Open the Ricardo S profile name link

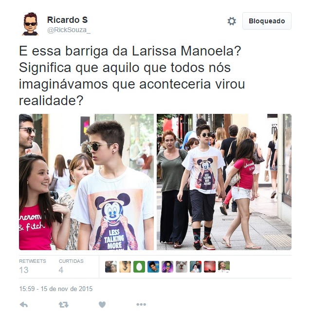tap(68, 20)
